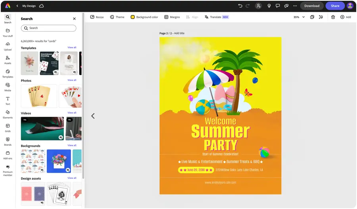
Task: Open Templates in the sidebar
Action: click(x=8, y=74)
